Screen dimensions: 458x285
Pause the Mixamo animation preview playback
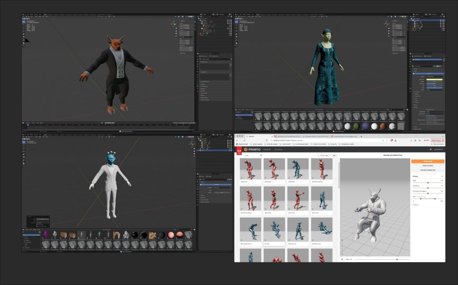pyautogui.click(x=342, y=259)
